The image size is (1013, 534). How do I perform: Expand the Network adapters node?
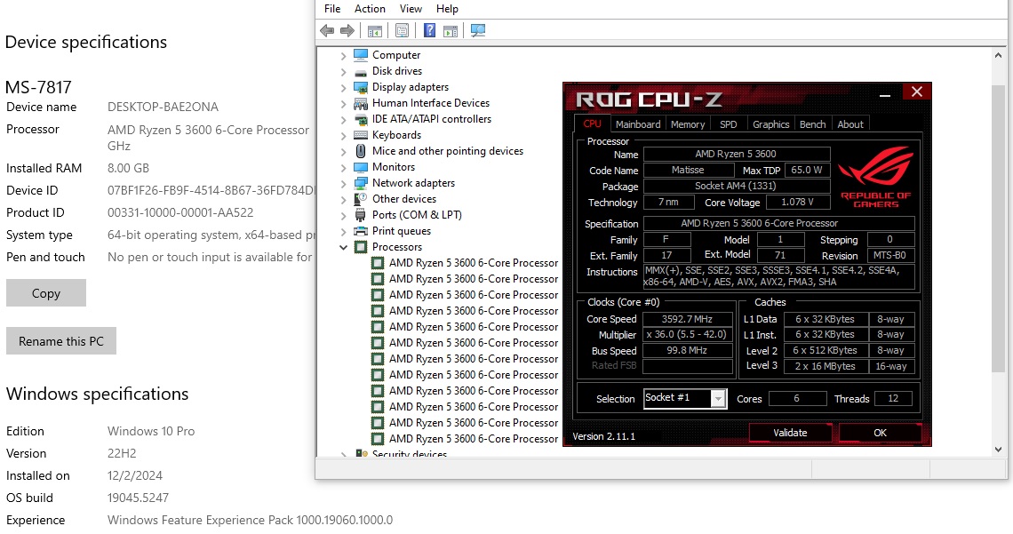point(344,183)
